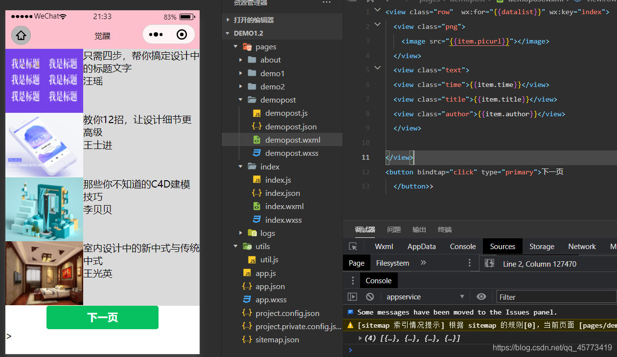Click the home button in the simulator
This screenshot has width=617, height=357.
point(20,35)
